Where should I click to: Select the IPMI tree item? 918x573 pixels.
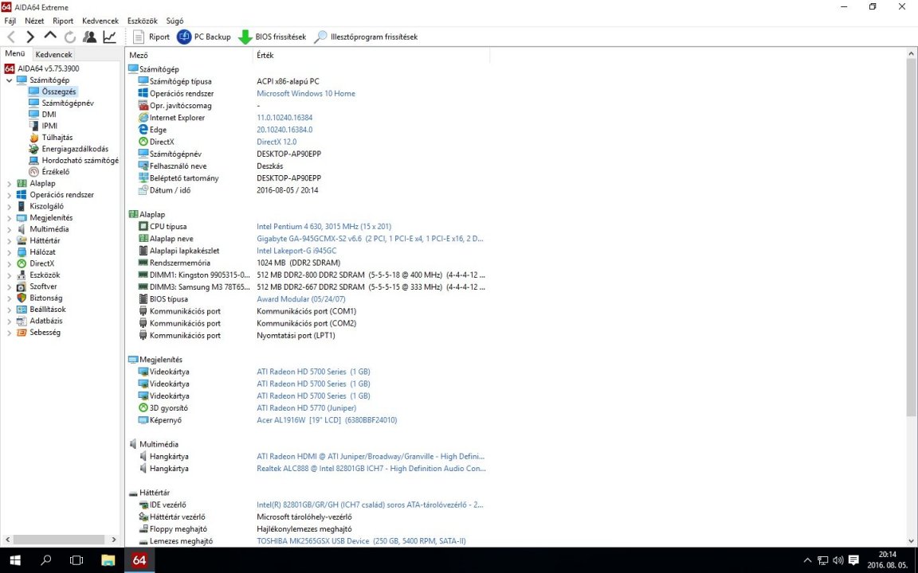pyautogui.click(x=49, y=126)
